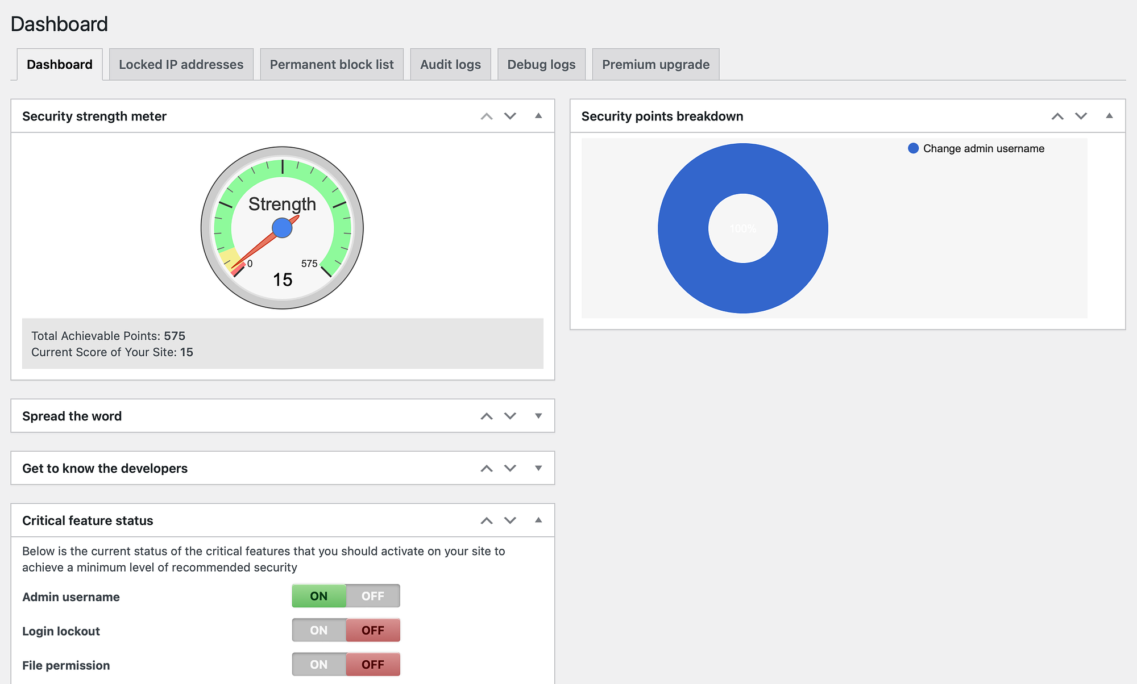Open the Permanent block list tab
Viewport: 1137px width, 684px height.
tap(331, 63)
